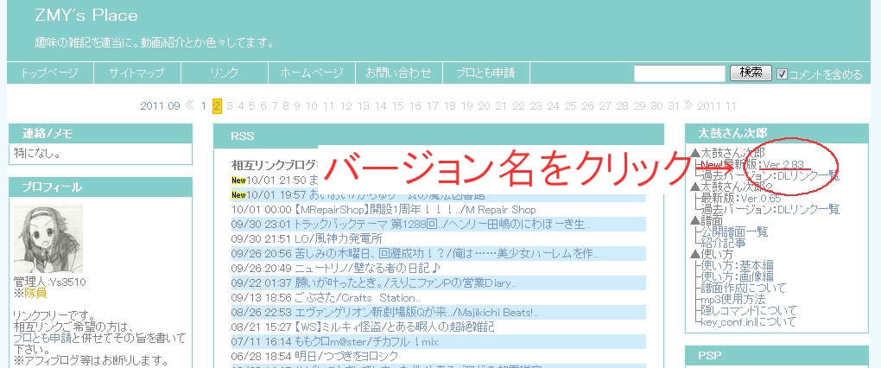The height and width of the screenshot is (368, 881).
Task: Select day 31 in the calendar strip
Action: 674,105
